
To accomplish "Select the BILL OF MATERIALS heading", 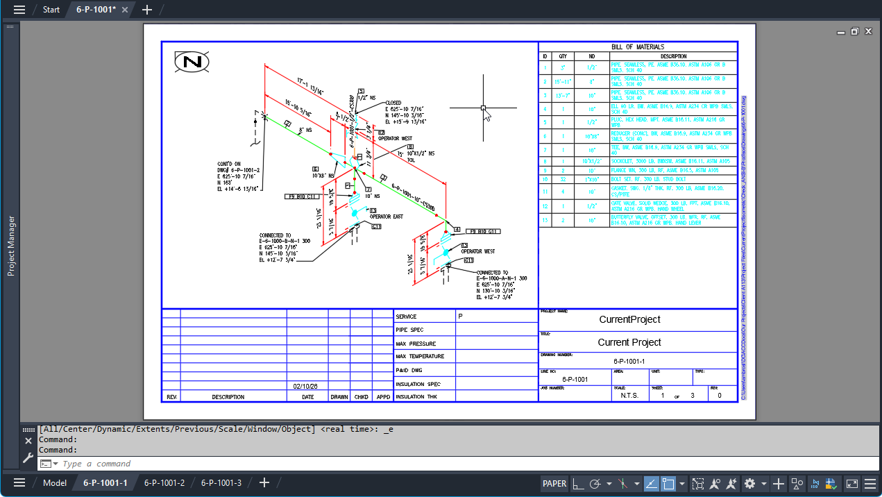I will [637, 47].
